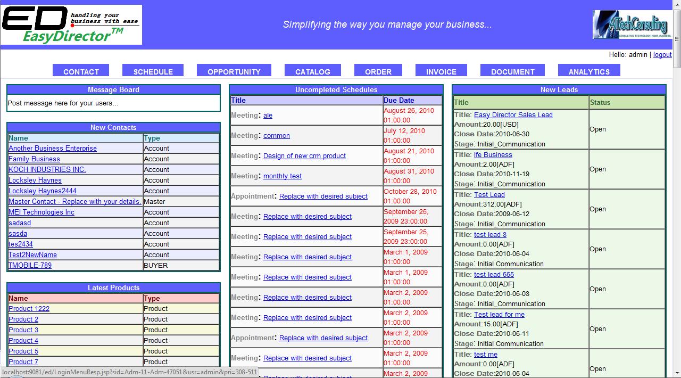Open the SCHEDULE menu
Viewport: 681px width, 378px height.
pyautogui.click(x=153, y=71)
